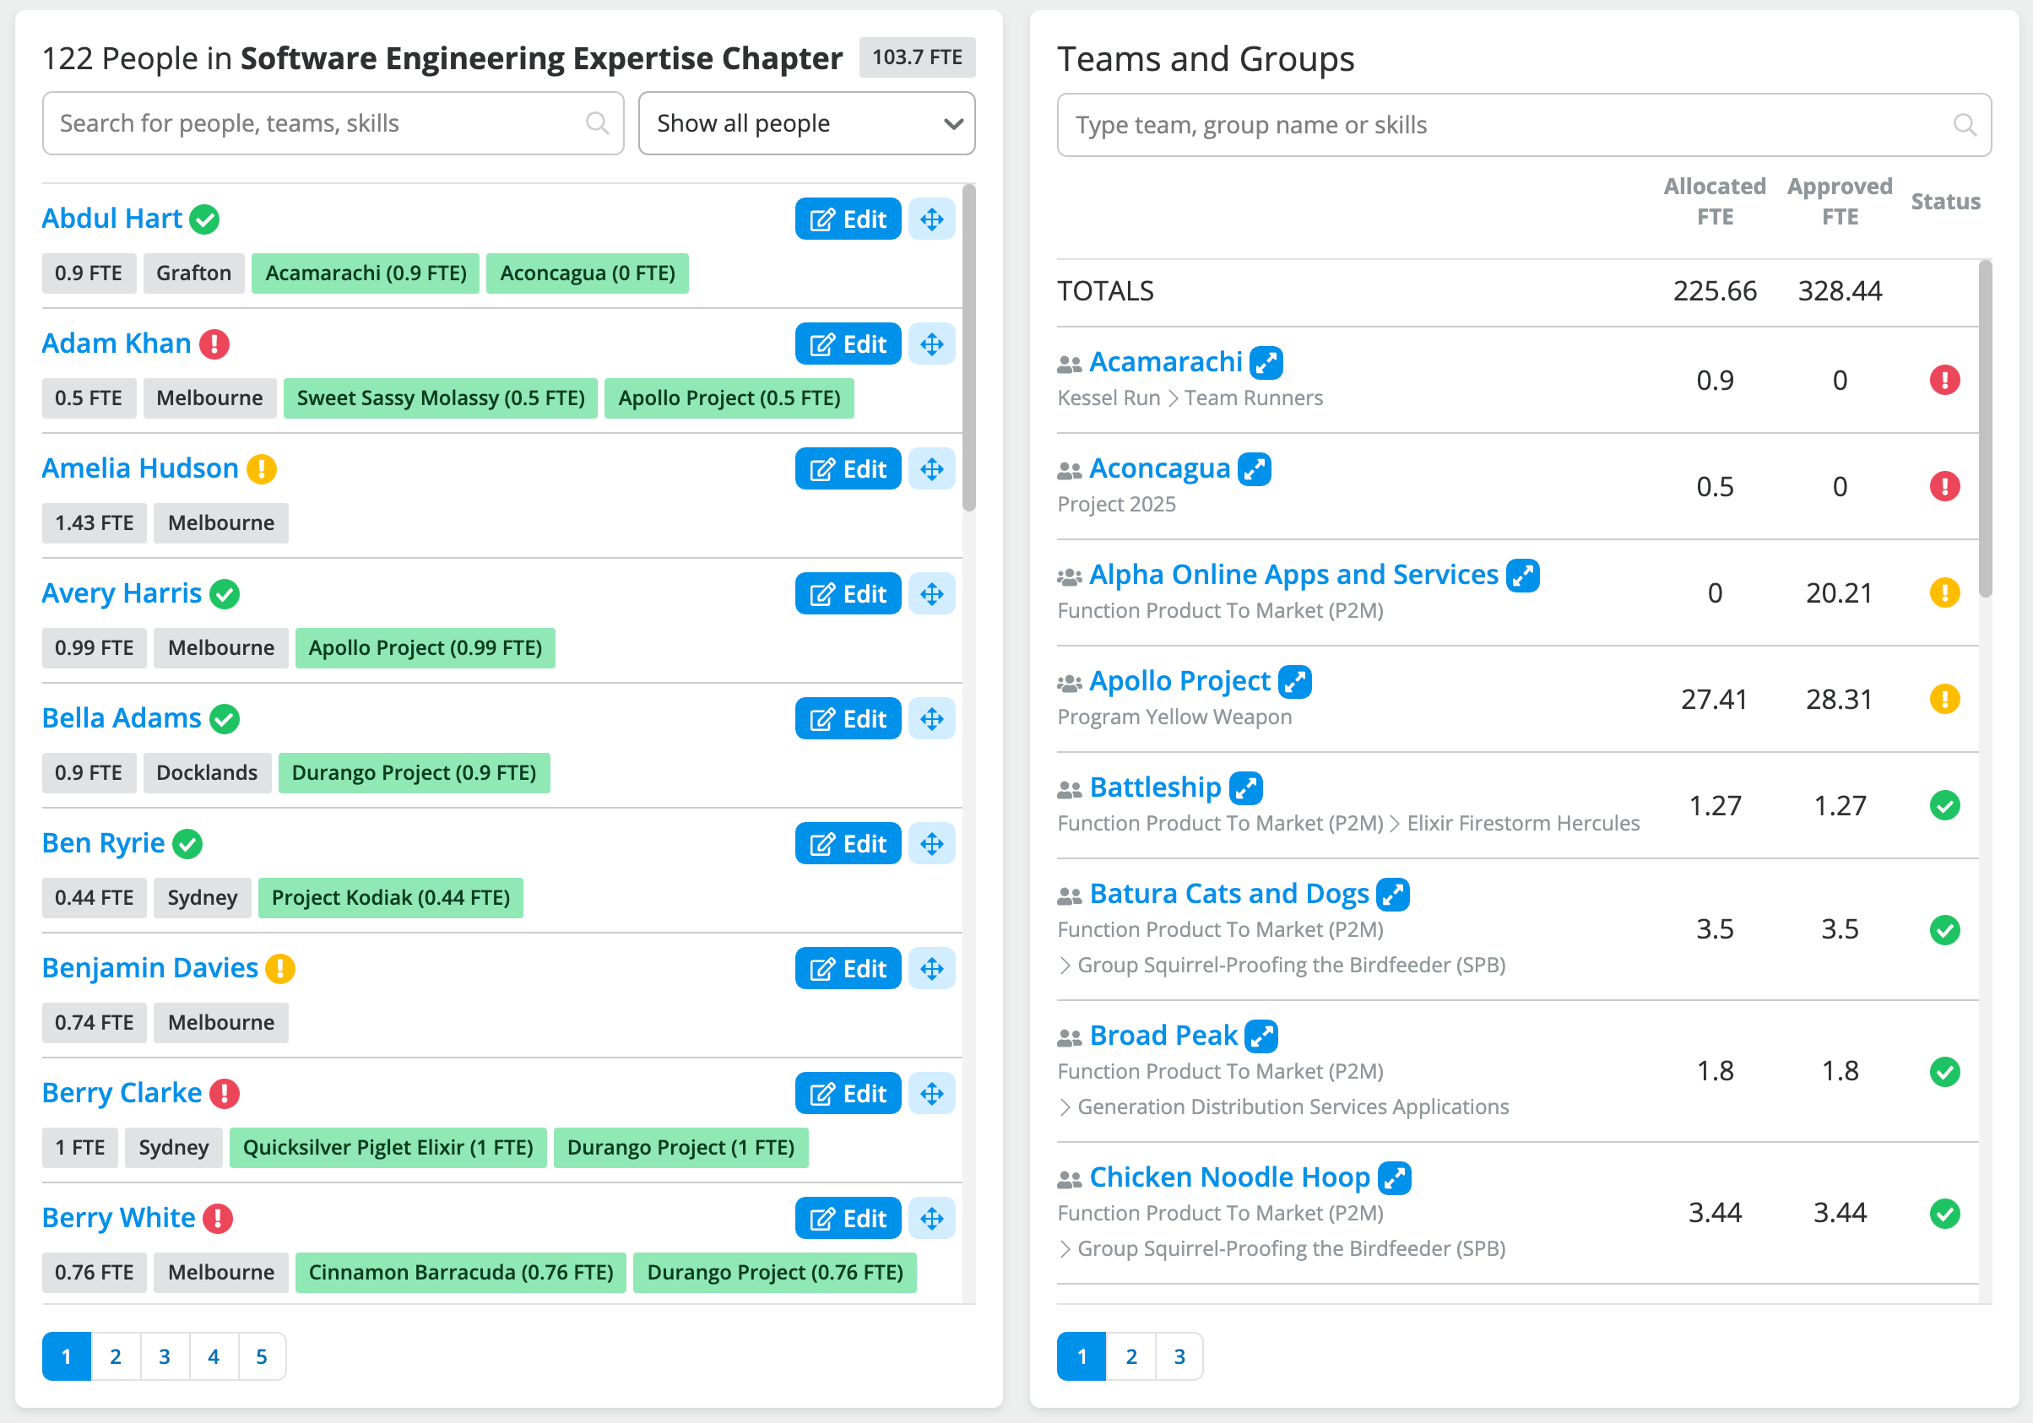Open page 5 of people pagination
The image size is (2033, 1423).
point(261,1355)
